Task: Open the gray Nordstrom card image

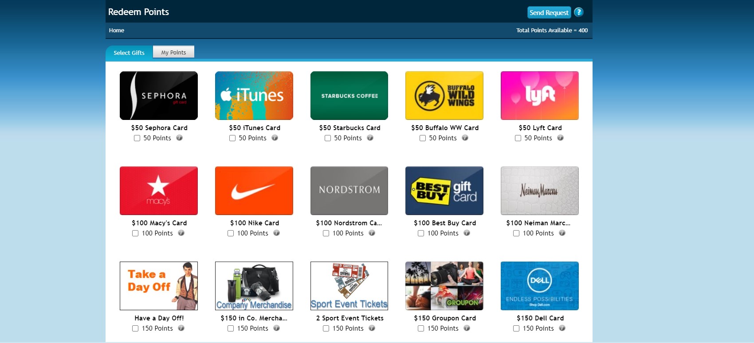Action: point(350,191)
